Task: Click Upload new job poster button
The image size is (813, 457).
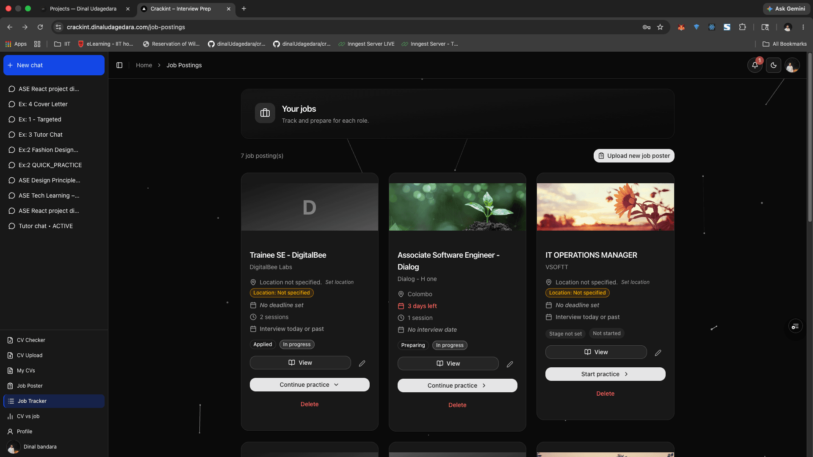Action: 634,156
